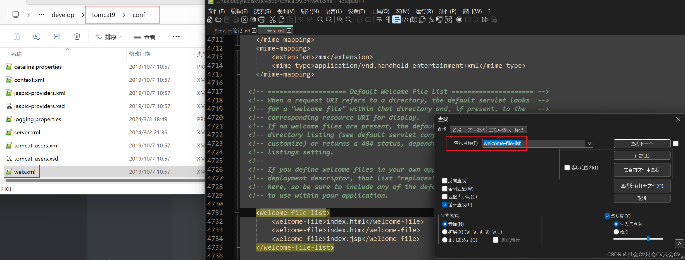
Task: Click the Share icon in Explorer toolbar
Action: point(57,36)
